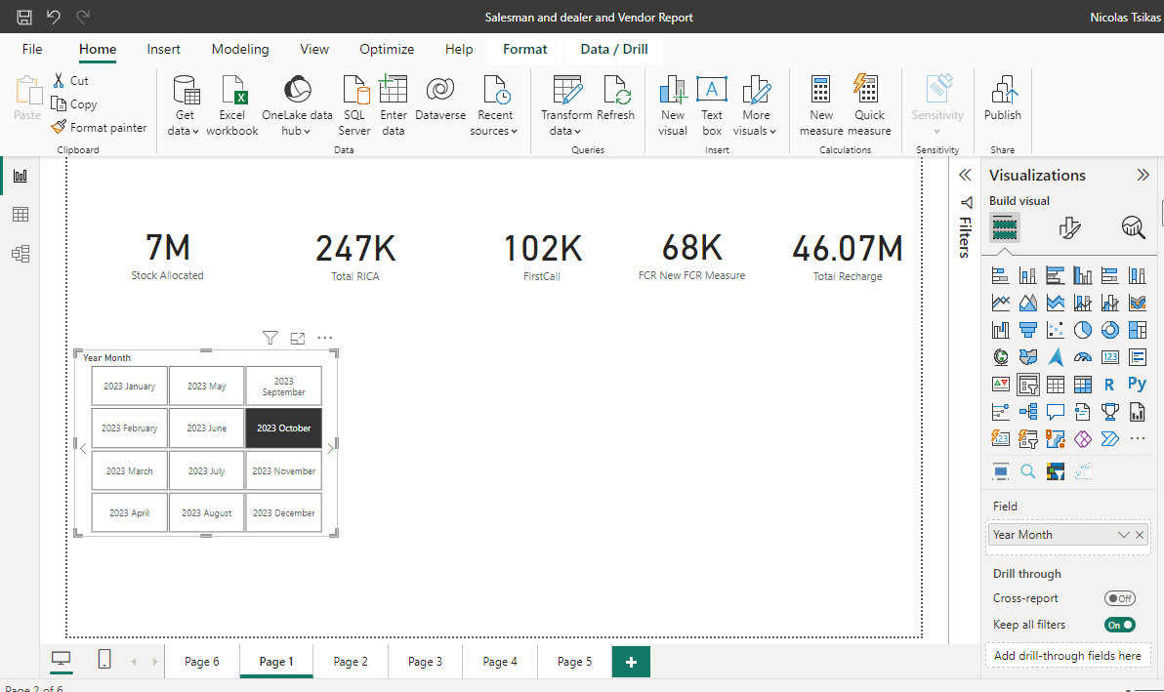Select 2023 May in slicer

[206, 386]
